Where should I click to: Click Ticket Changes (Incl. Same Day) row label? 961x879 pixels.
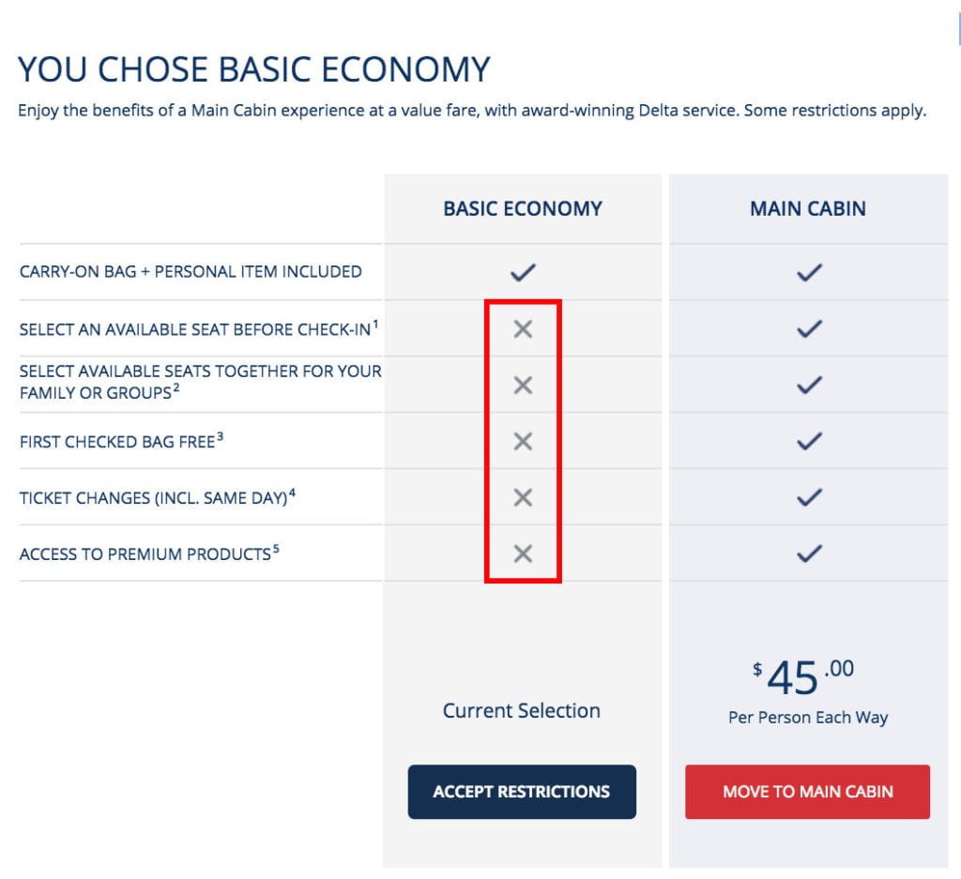[153, 498]
